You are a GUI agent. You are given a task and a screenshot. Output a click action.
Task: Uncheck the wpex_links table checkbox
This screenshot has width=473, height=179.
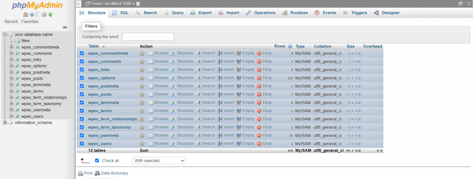tap(82, 70)
